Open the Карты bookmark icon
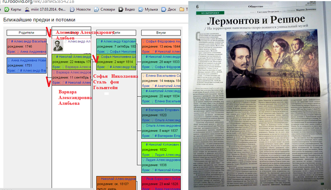The width and height of the screenshot is (331, 190). tap(7, 10)
